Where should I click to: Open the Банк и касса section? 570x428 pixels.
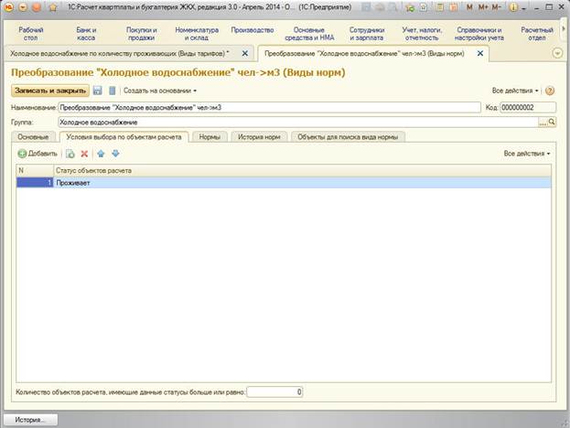click(x=86, y=34)
